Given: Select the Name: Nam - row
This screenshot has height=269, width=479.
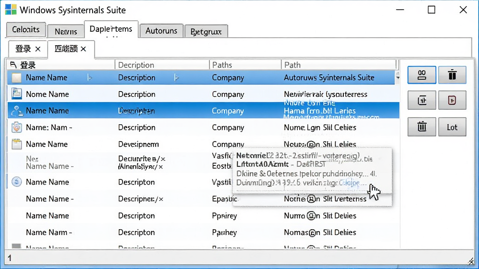Looking at the screenshot, I should tap(203, 127).
